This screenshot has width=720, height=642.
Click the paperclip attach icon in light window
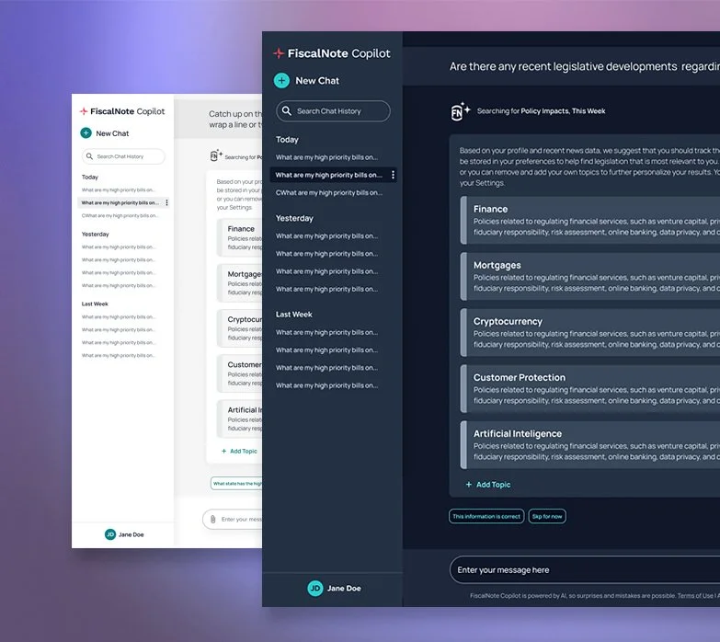tap(213, 520)
